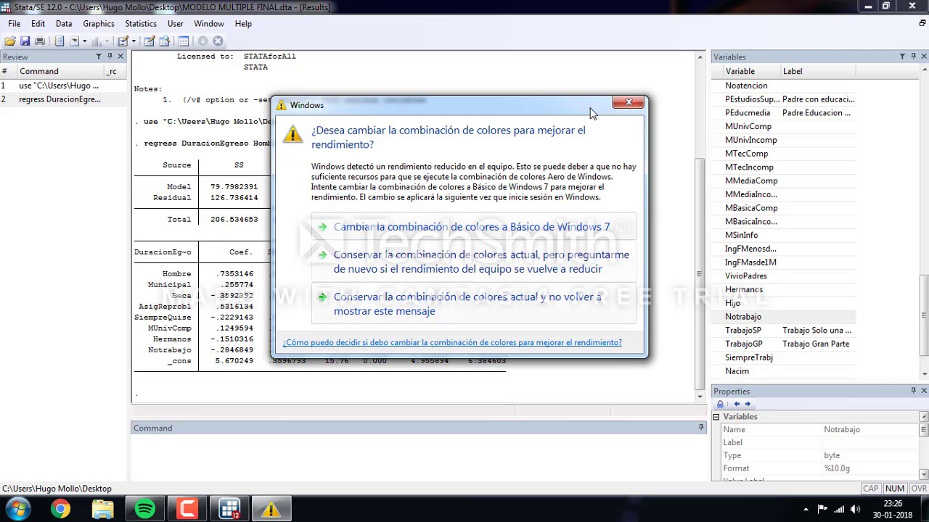Choose Conservar combinación actual, pero preguntarme de nuevo
Image resolution: width=929 pixels, height=522 pixels.
pos(473,262)
